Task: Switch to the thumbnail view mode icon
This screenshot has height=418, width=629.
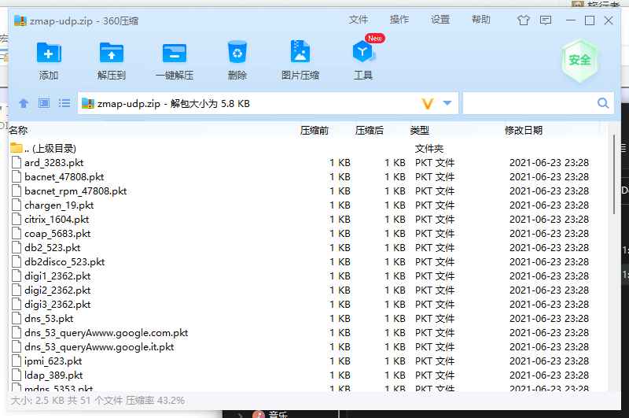Action: (44, 103)
